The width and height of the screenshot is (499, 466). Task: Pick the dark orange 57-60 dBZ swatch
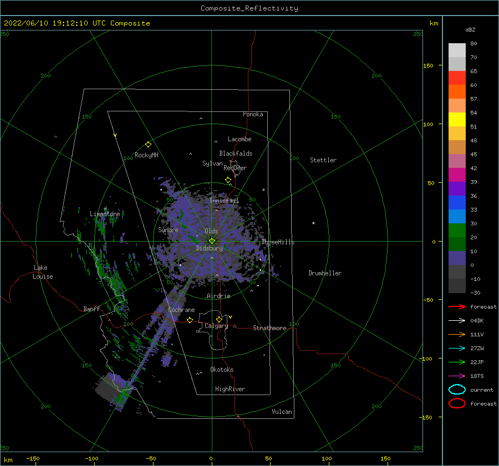(x=457, y=92)
